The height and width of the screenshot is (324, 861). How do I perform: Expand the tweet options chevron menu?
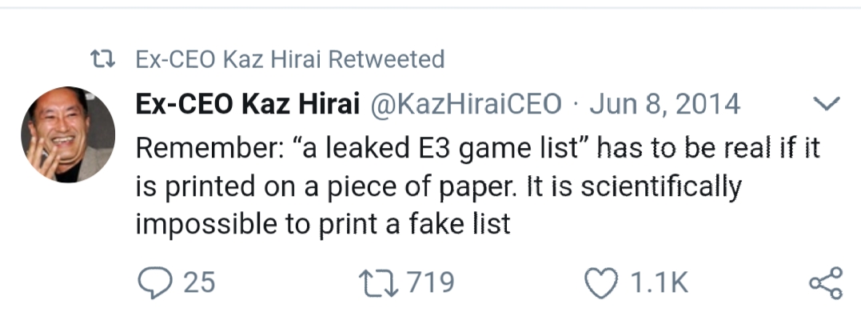coord(826,104)
